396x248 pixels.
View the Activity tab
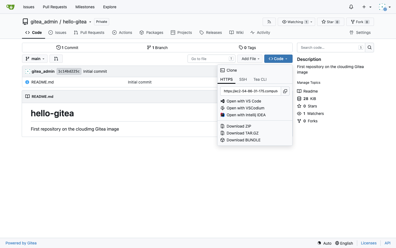pyautogui.click(x=260, y=33)
